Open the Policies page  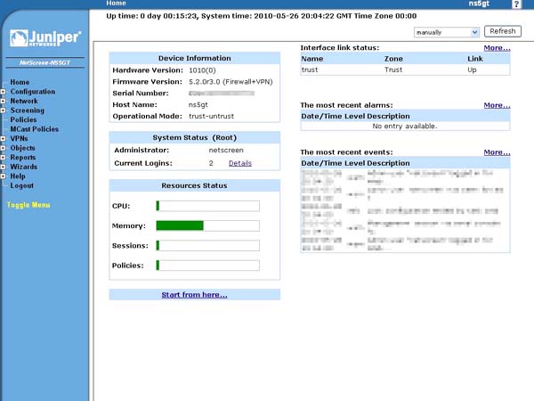click(x=23, y=120)
